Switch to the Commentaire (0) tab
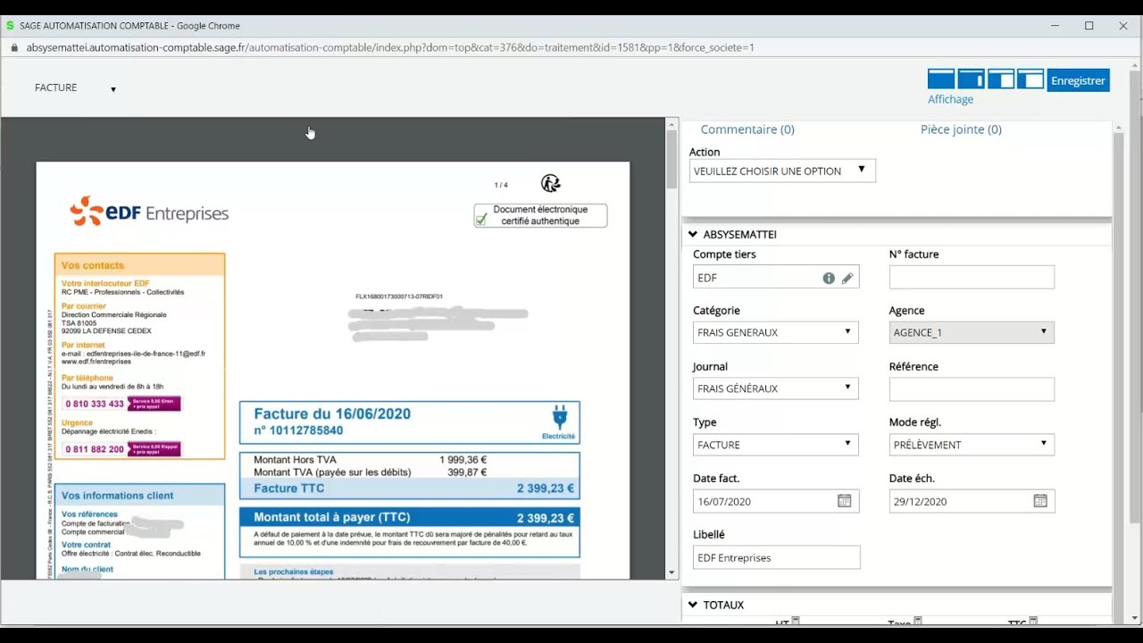This screenshot has width=1143, height=643. [747, 129]
